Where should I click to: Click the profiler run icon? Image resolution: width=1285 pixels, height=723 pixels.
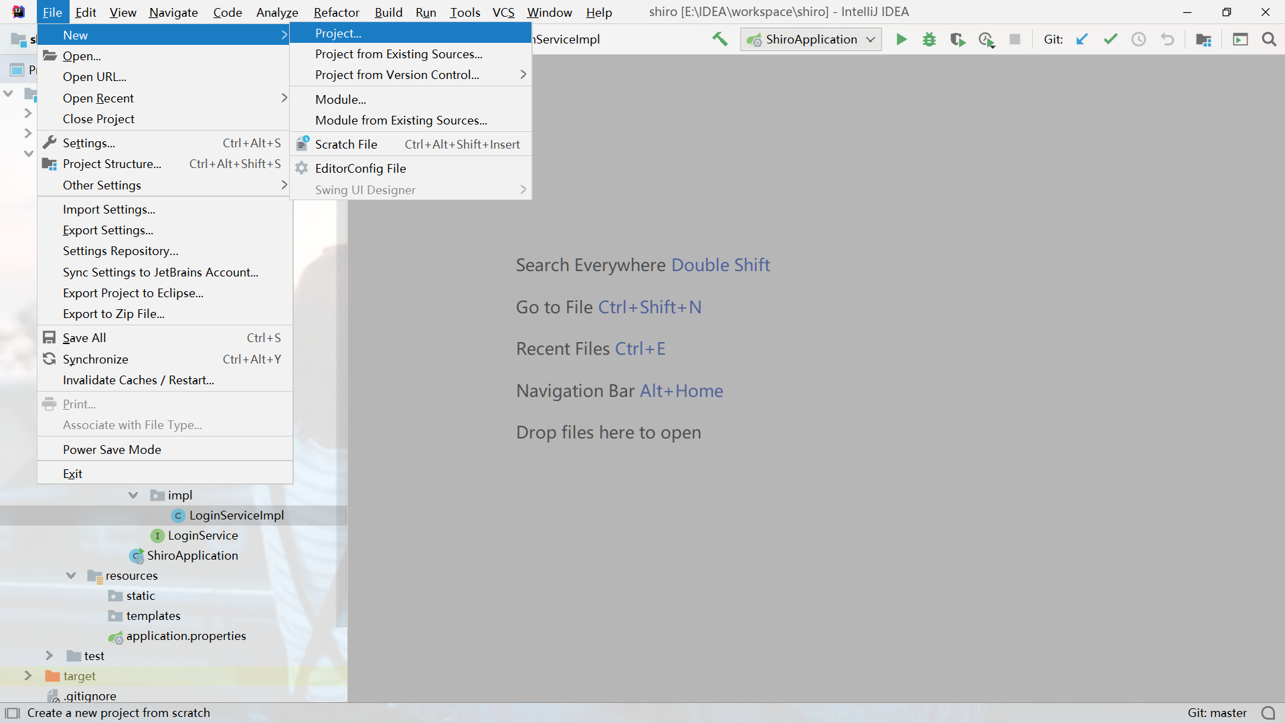tap(987, 39)
